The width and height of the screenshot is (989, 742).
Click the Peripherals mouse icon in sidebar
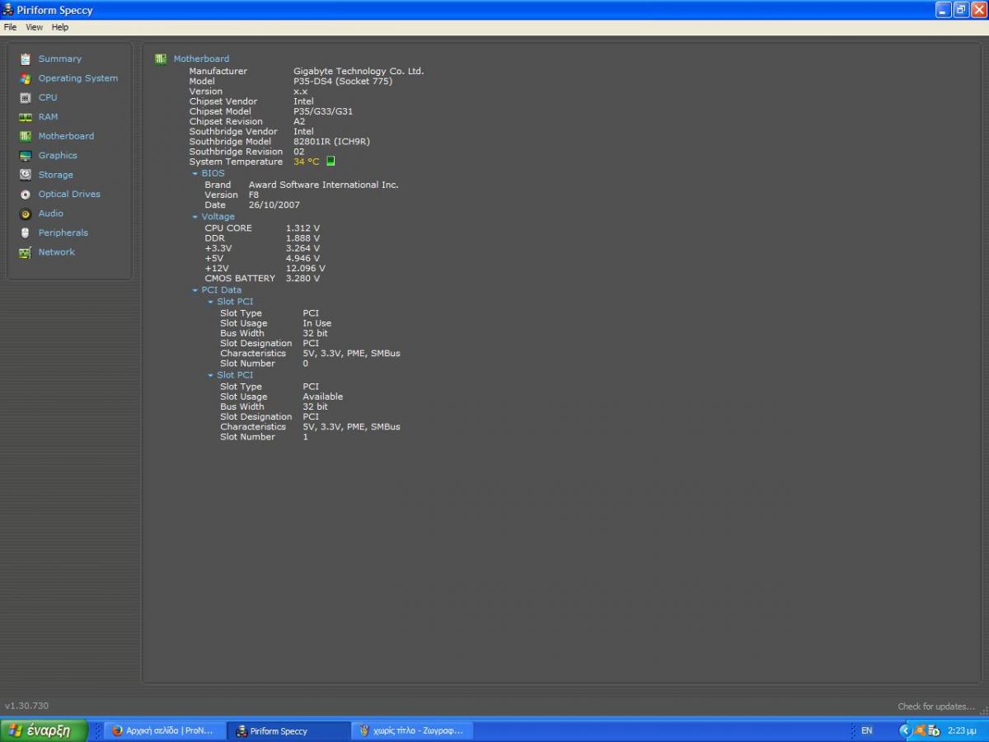tap(25, 232)
